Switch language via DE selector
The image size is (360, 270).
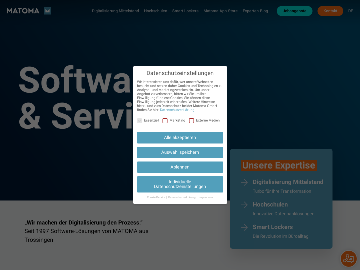pyautogui.click(x=350, y=11)
